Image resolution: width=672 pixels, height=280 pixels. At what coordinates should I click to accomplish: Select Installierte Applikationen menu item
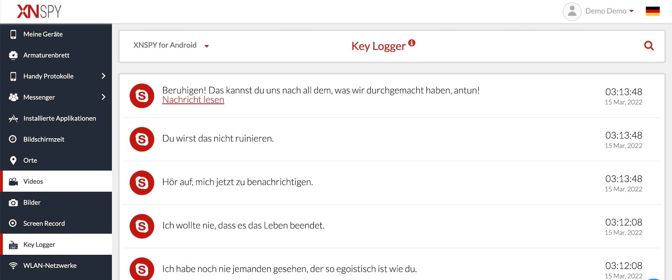click(x=56, y=118)
